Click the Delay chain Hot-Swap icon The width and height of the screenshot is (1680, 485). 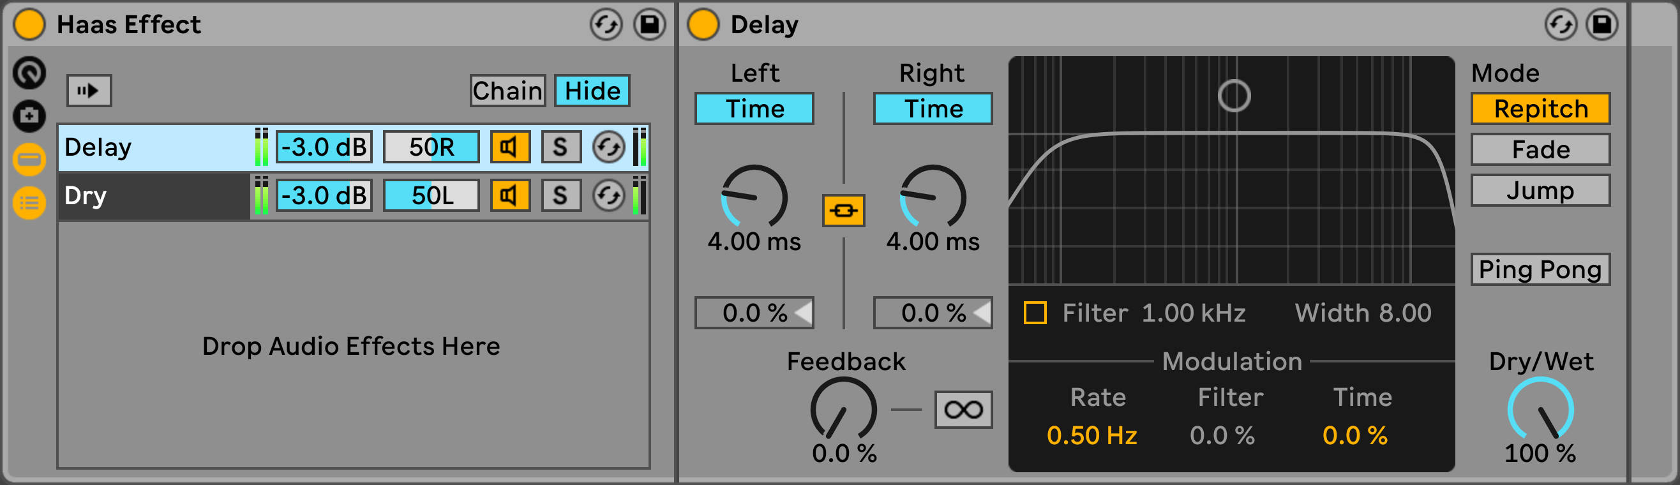(x=608, y=147)
